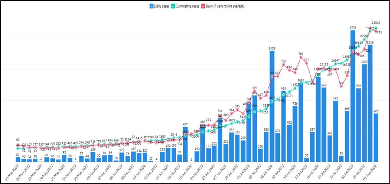Click the daily cases bar labeled 457
The height and width of the screenshot is (184, 390).
tap(185, 144)
